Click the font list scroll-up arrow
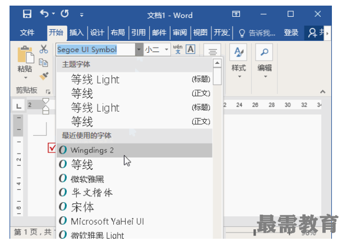Image resolution: width=342 pixels, height=246 pixels. 217,63
